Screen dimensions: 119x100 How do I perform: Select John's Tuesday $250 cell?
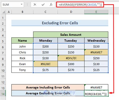[x=71, y=46]
